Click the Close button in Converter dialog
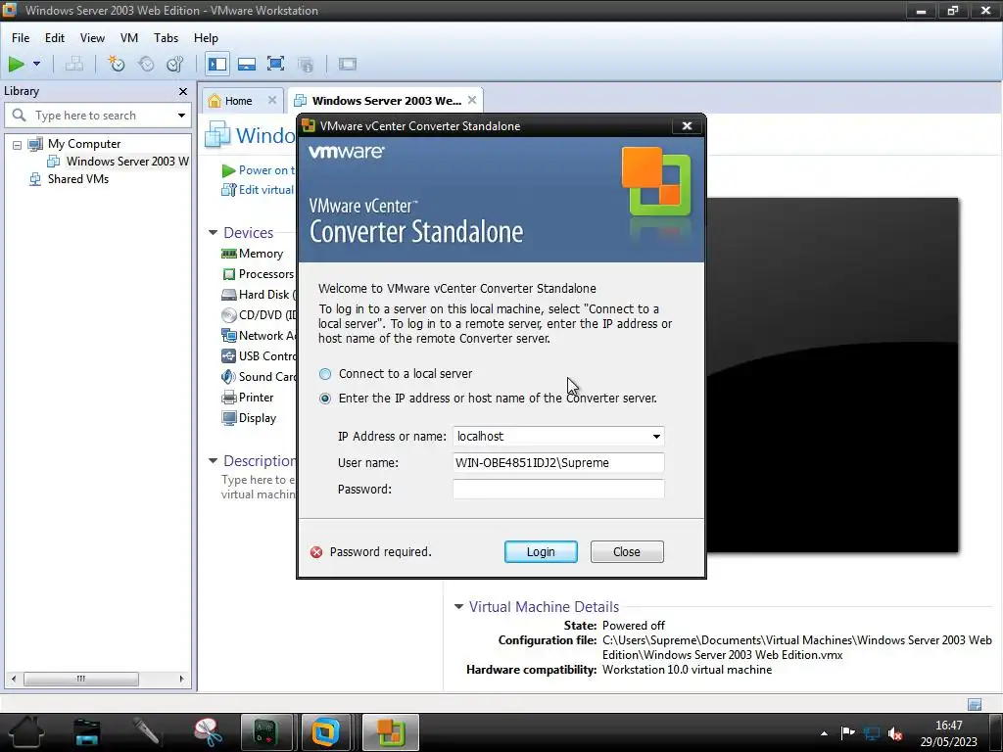Image resolution: width=1003 pixels, height=752 pixels. (x=627, y=551)
